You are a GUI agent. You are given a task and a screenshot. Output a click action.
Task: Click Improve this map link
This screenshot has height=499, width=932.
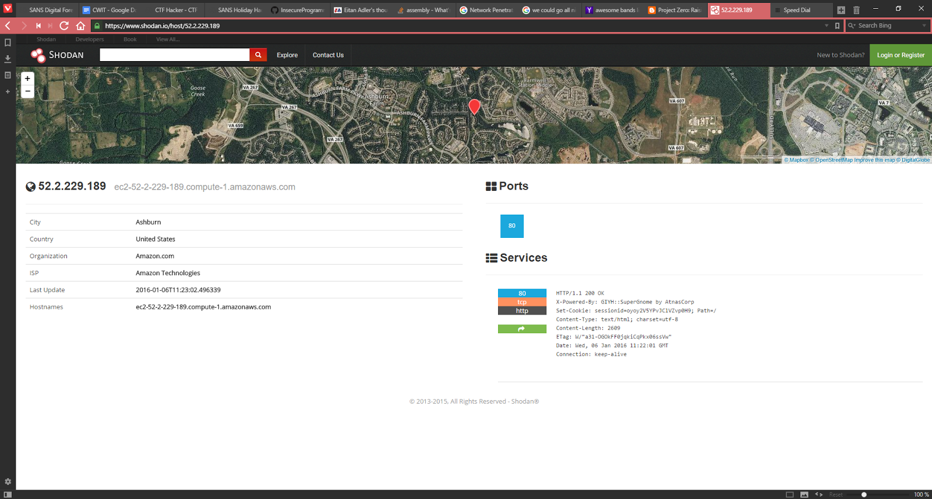874,160
